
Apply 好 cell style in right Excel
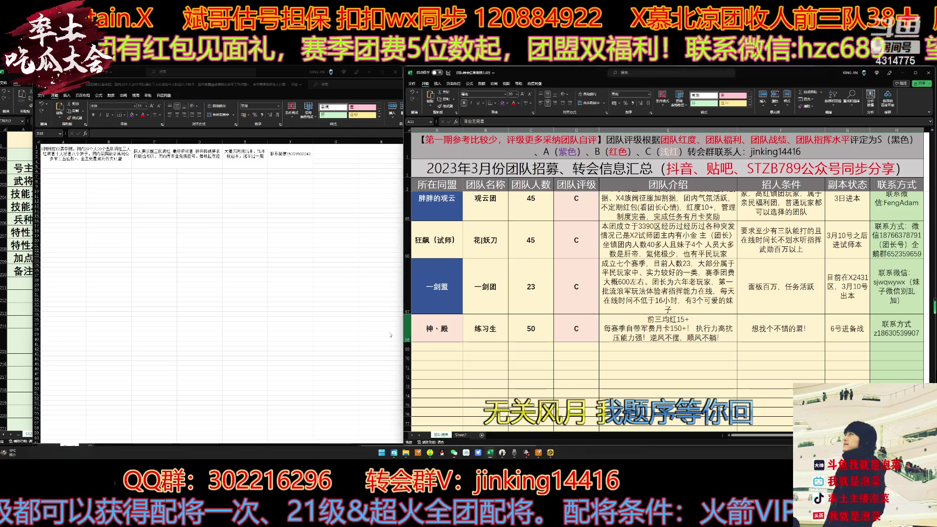point(704,103)
